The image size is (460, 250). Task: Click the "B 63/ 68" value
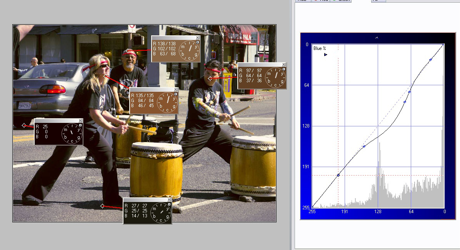point(164,54)
